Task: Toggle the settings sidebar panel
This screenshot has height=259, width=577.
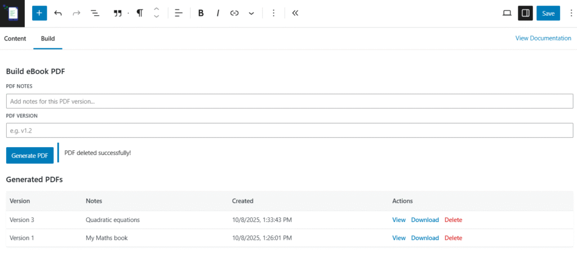Action: pyautogui.click(x=525, y=13)
